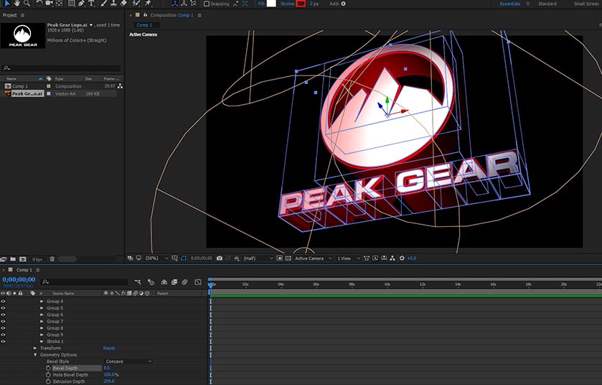Switch to the Small Screen workspace

click(x=586, y=4)
